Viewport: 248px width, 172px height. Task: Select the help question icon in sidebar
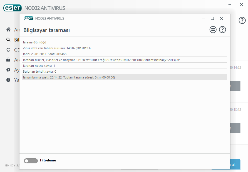click(x=8, y=80)
